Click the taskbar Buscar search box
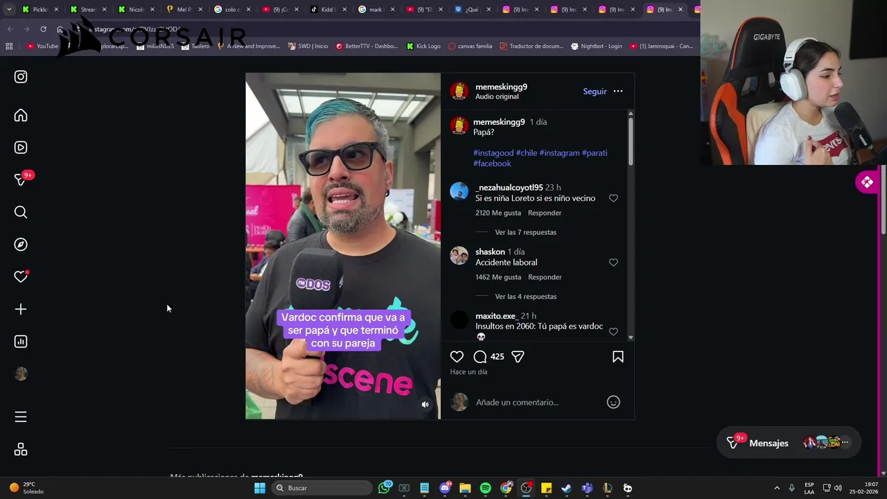Screen dimensions: 887x499 coord(322,488)
